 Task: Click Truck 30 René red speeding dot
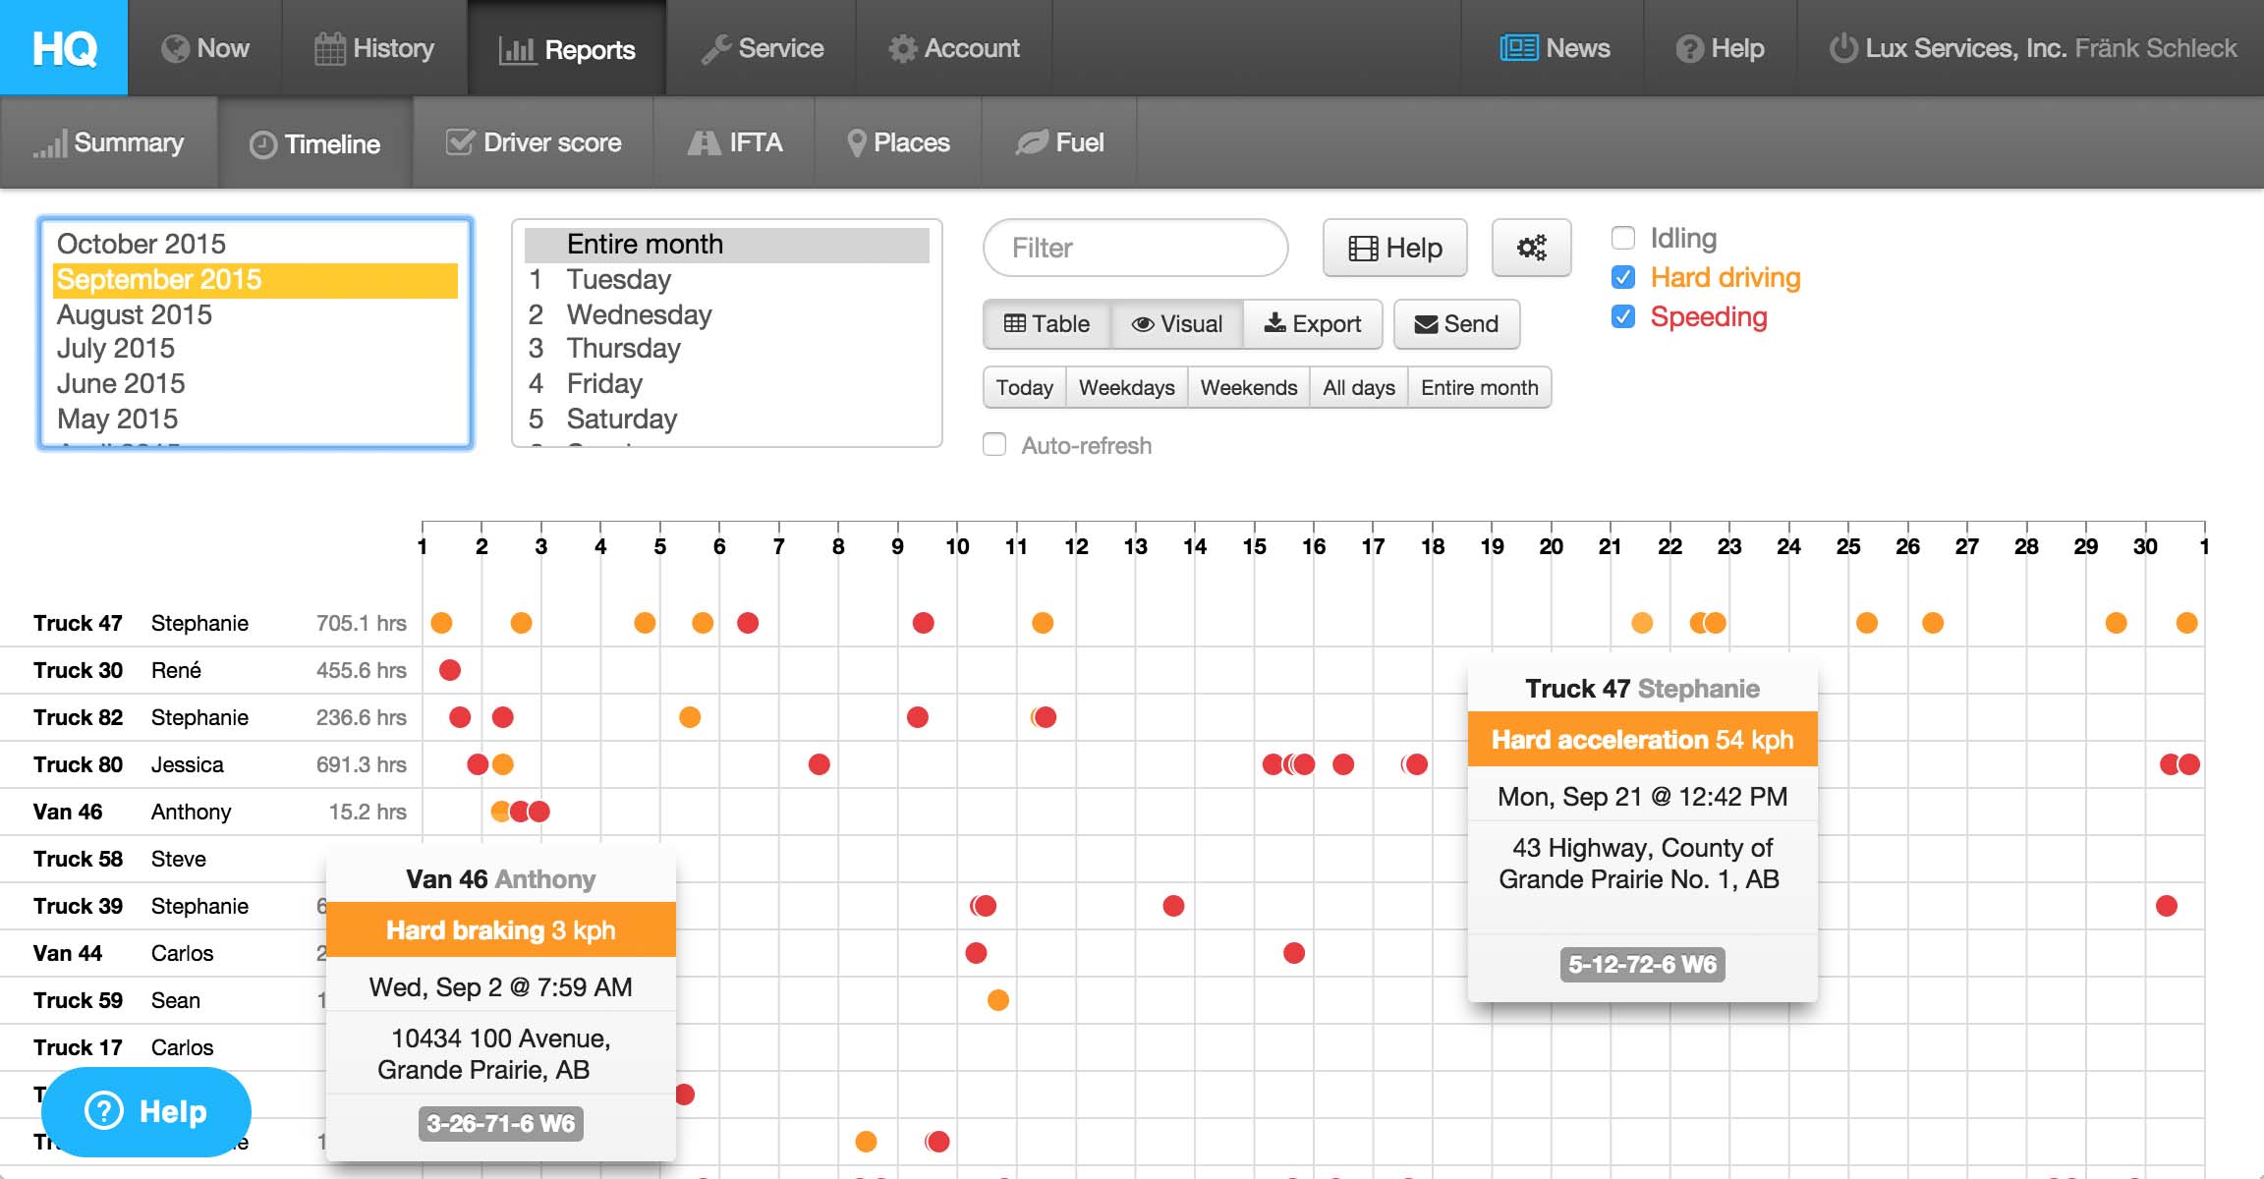(450, 670)
